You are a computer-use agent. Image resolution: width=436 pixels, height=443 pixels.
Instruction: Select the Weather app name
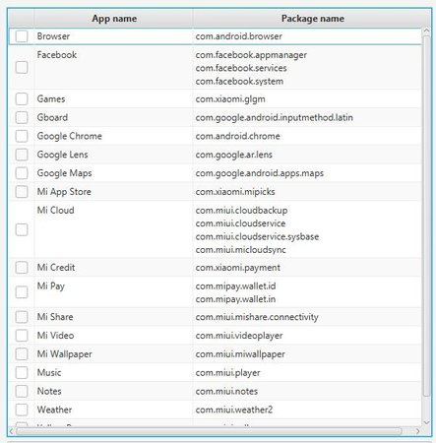pyautogui.click(x=54, y=410)
